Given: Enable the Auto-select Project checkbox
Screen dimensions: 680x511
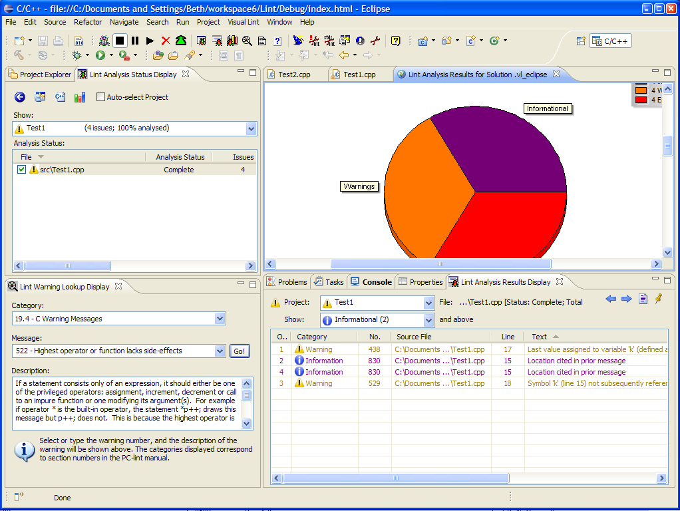Looking at the screenshot, I should [100, 97].
